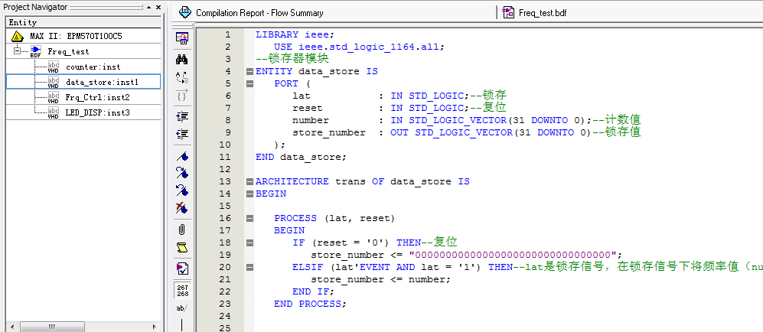Click VHD icon next to counter:inst
Screen dimensions: 763x332
(x=54, y=67)
